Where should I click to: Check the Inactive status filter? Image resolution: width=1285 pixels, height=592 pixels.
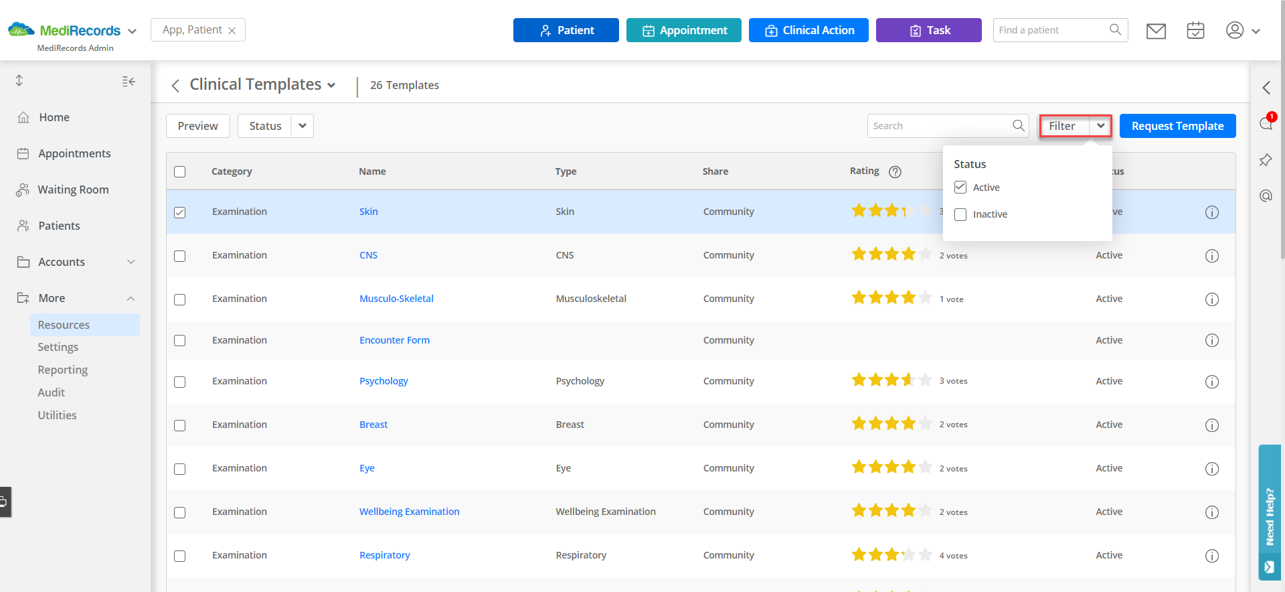960,214
